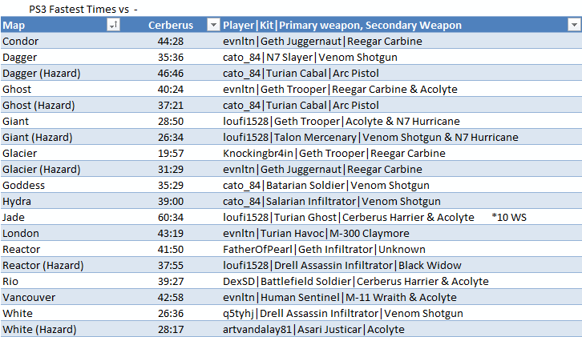Select the time cell '31:29'
This screenshot has height=337, width=582.
click(x=171, y=169)
